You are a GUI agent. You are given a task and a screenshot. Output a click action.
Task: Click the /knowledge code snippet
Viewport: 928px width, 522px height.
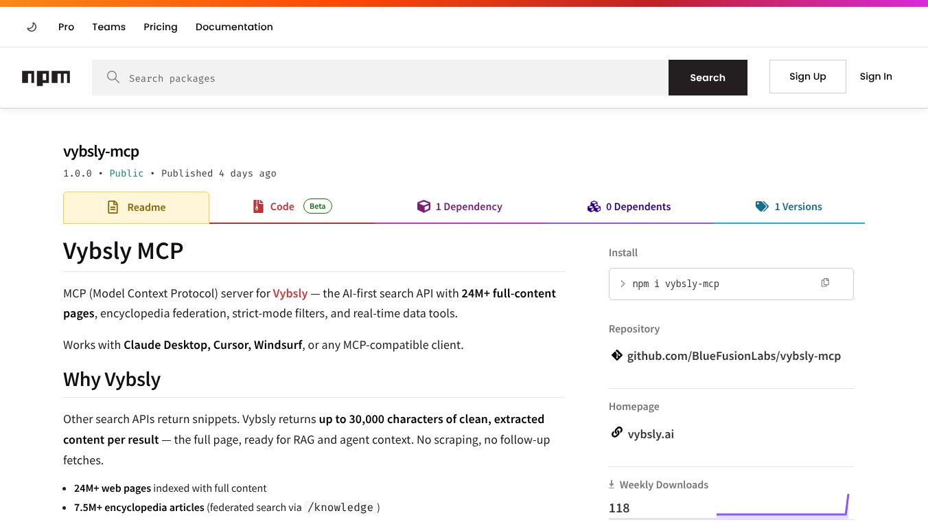(x=340, y=508)
